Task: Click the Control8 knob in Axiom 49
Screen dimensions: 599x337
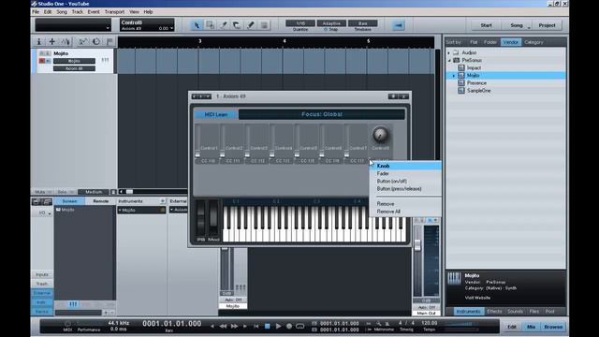Action: (380, 135)
